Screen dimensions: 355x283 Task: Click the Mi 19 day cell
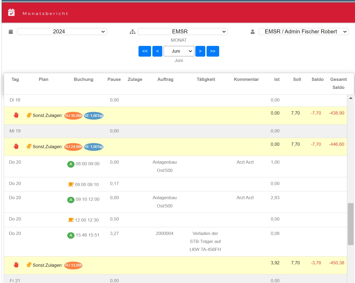15,131
